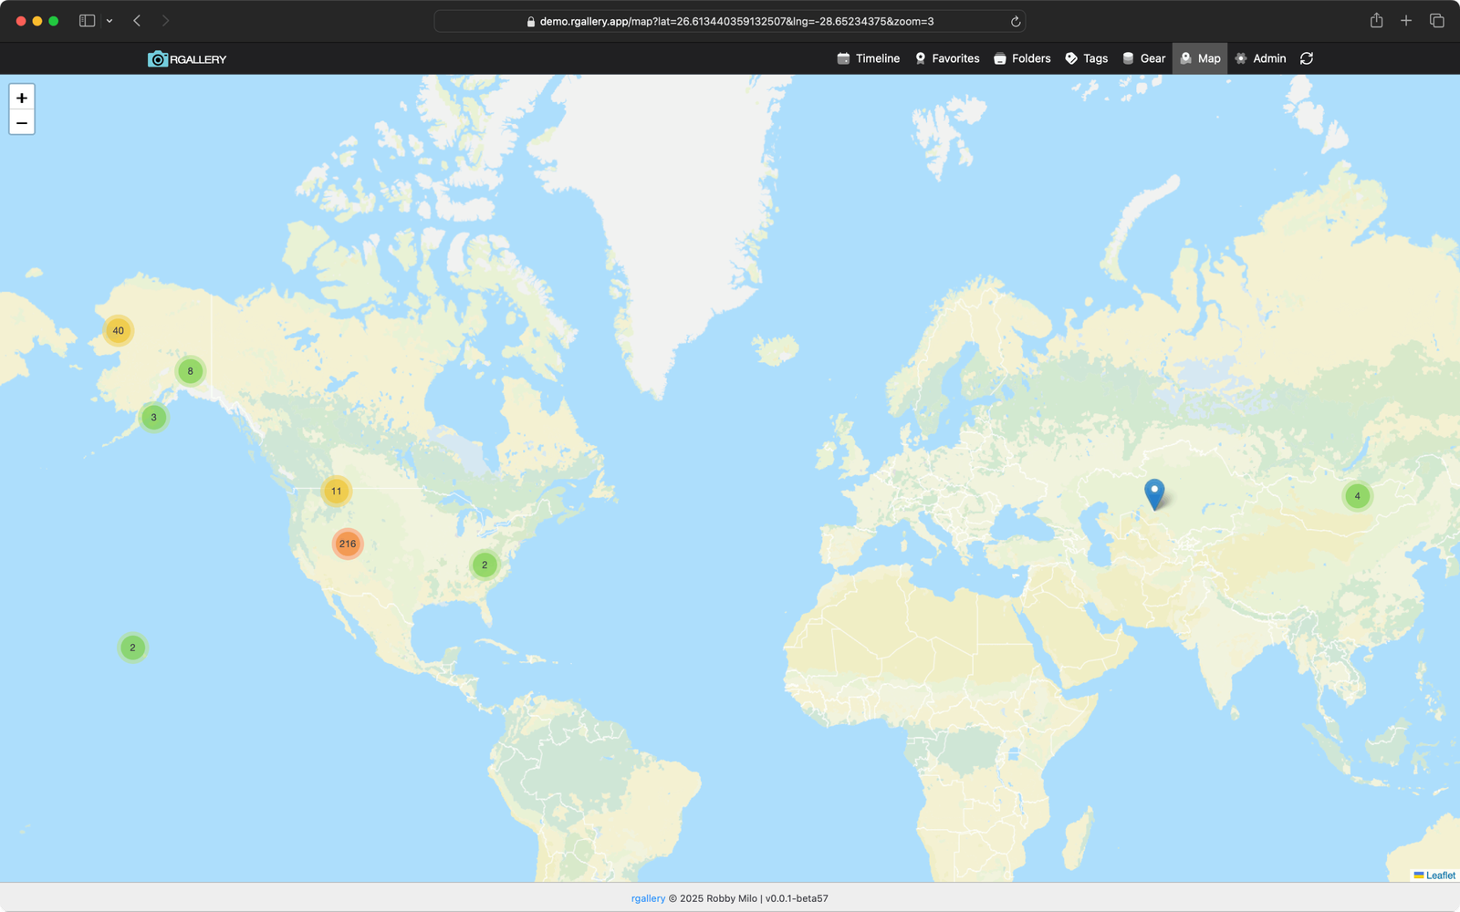1460x912 pixels.
Task: Click the blue location pin marker
Action: tap(1154, 492)
